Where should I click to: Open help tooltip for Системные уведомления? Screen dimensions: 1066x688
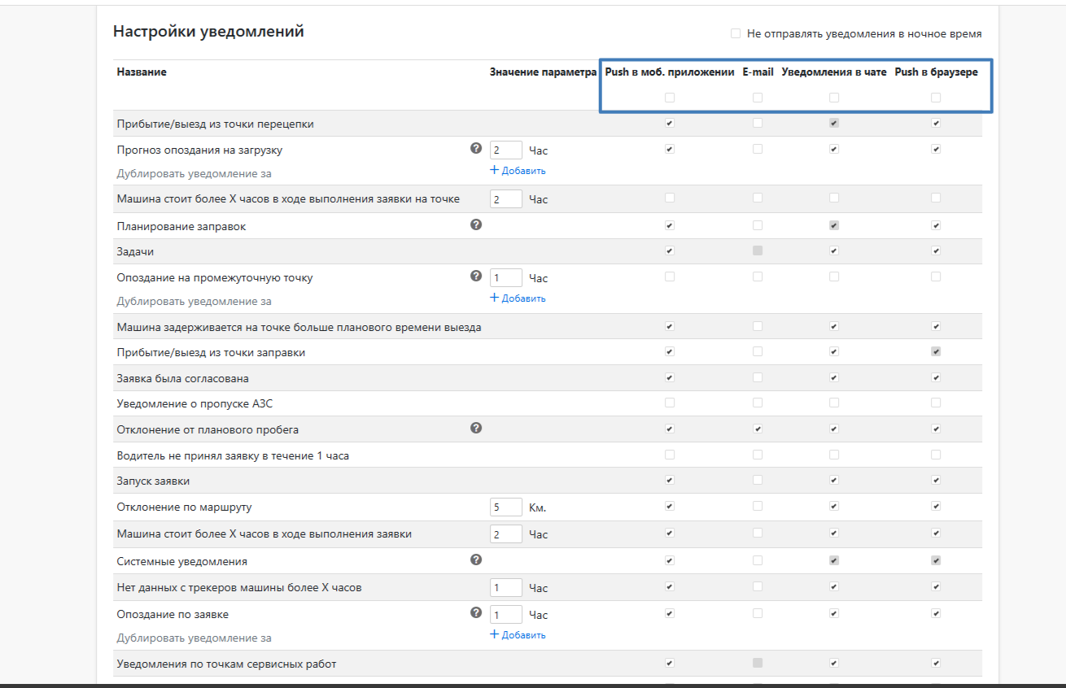pos(476,560)
